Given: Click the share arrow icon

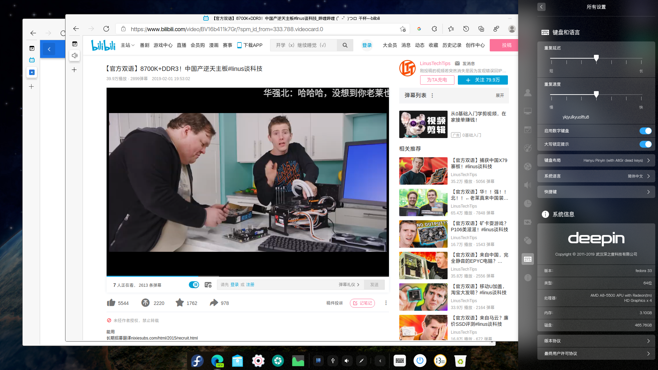Looking at the screenshot, I should pos(214,303).
